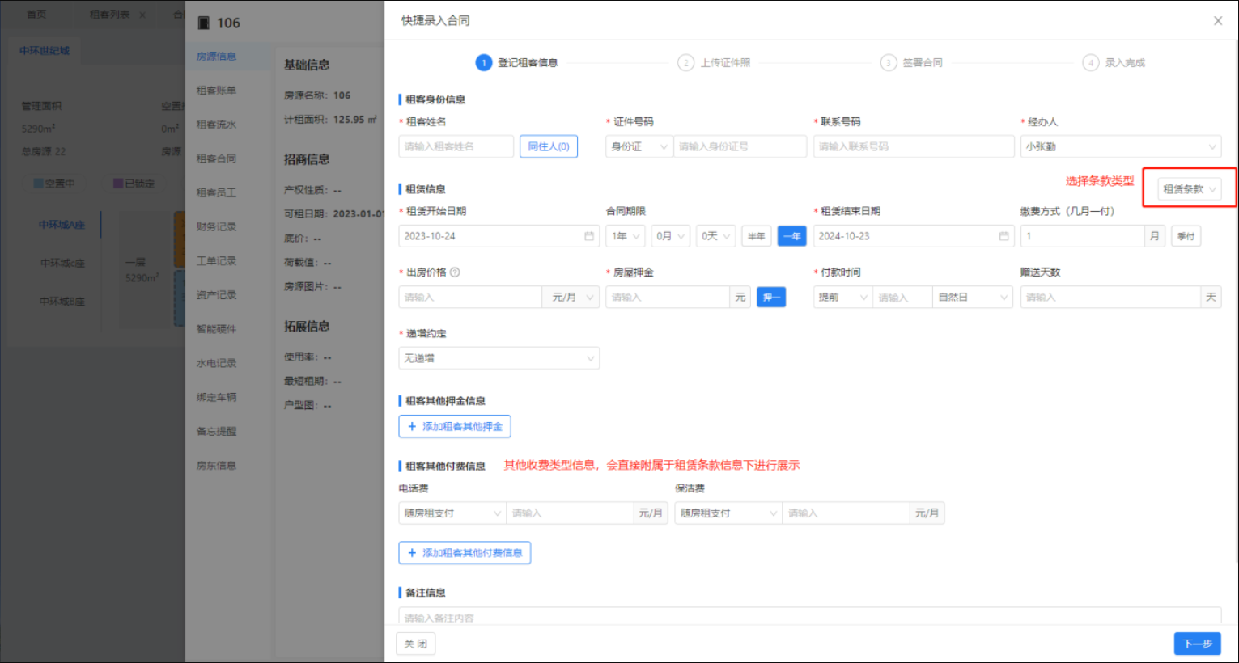Toggle the 押一 deposit option
The width and height of the screenshot is (1239, 663).
[x=771, y=298]
